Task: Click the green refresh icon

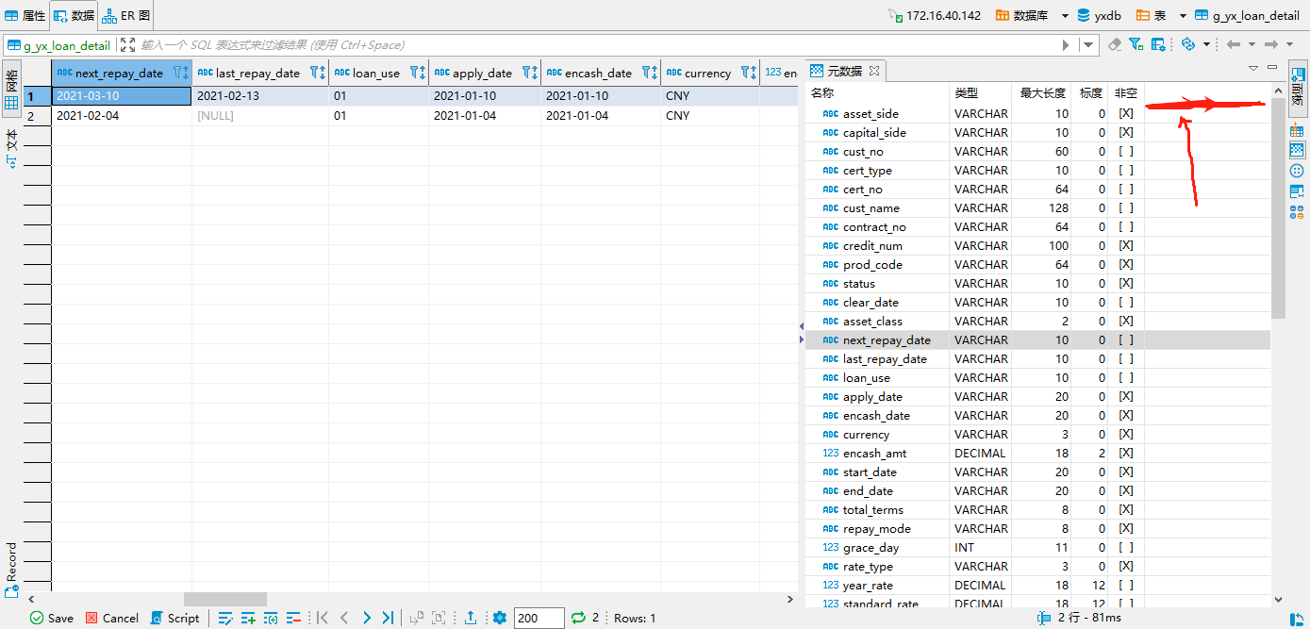Action: tap(578, 618)
